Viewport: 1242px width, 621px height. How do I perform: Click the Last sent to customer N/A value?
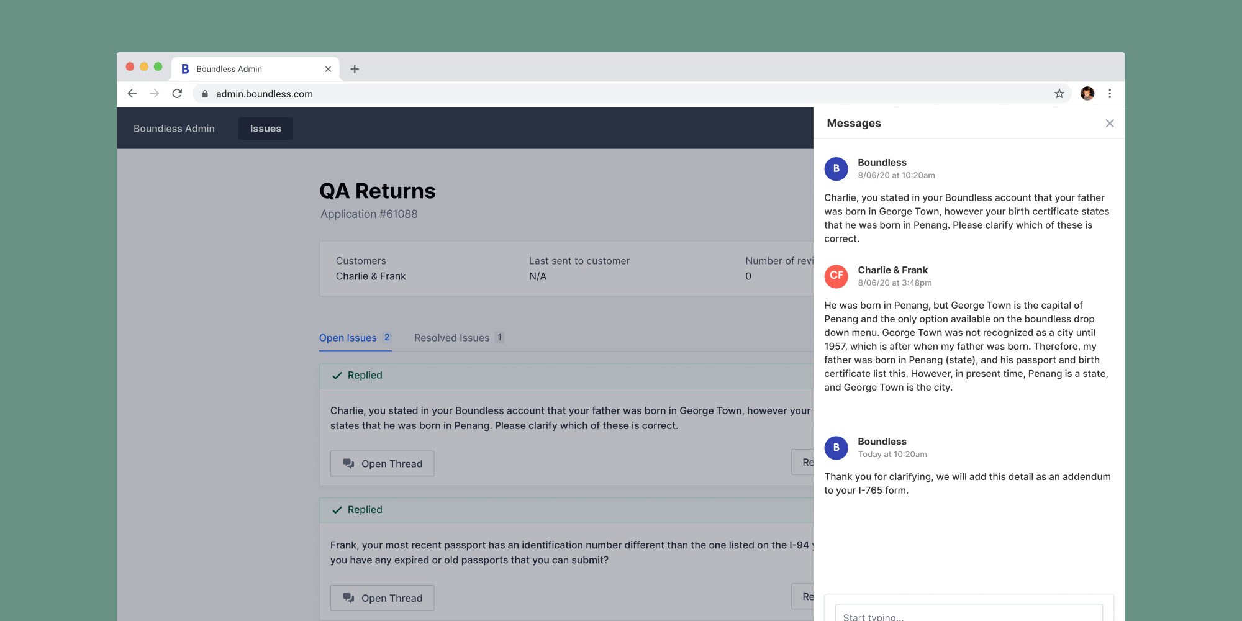(538, 276)
